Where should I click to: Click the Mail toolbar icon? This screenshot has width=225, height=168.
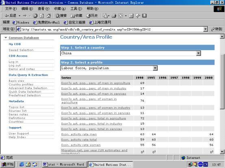pos(106,15)
